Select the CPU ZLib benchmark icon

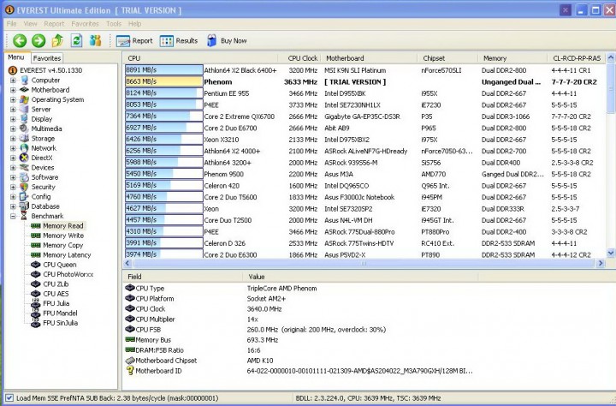[x=36, y=284]
